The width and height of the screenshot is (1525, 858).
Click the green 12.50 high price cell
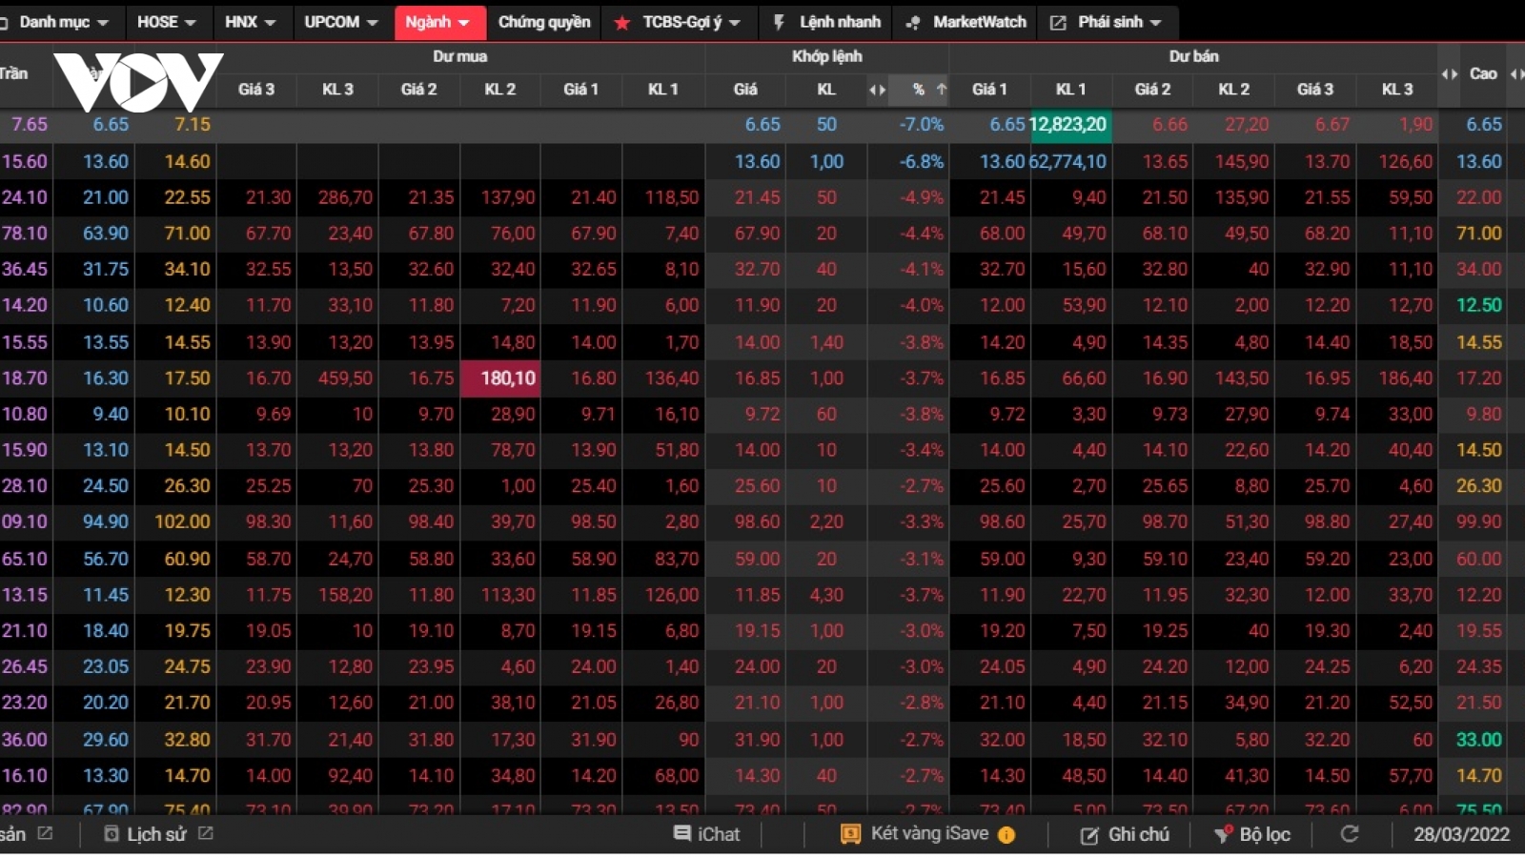click(x=1478, y=305)
